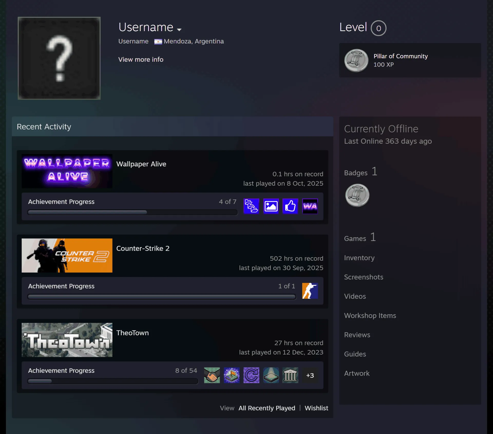Image resolution: width=493 pixels, height=434 pixels.
Task: Click the Pillar of Community title text
Action: pyautogui.click(x=401, y=56)
